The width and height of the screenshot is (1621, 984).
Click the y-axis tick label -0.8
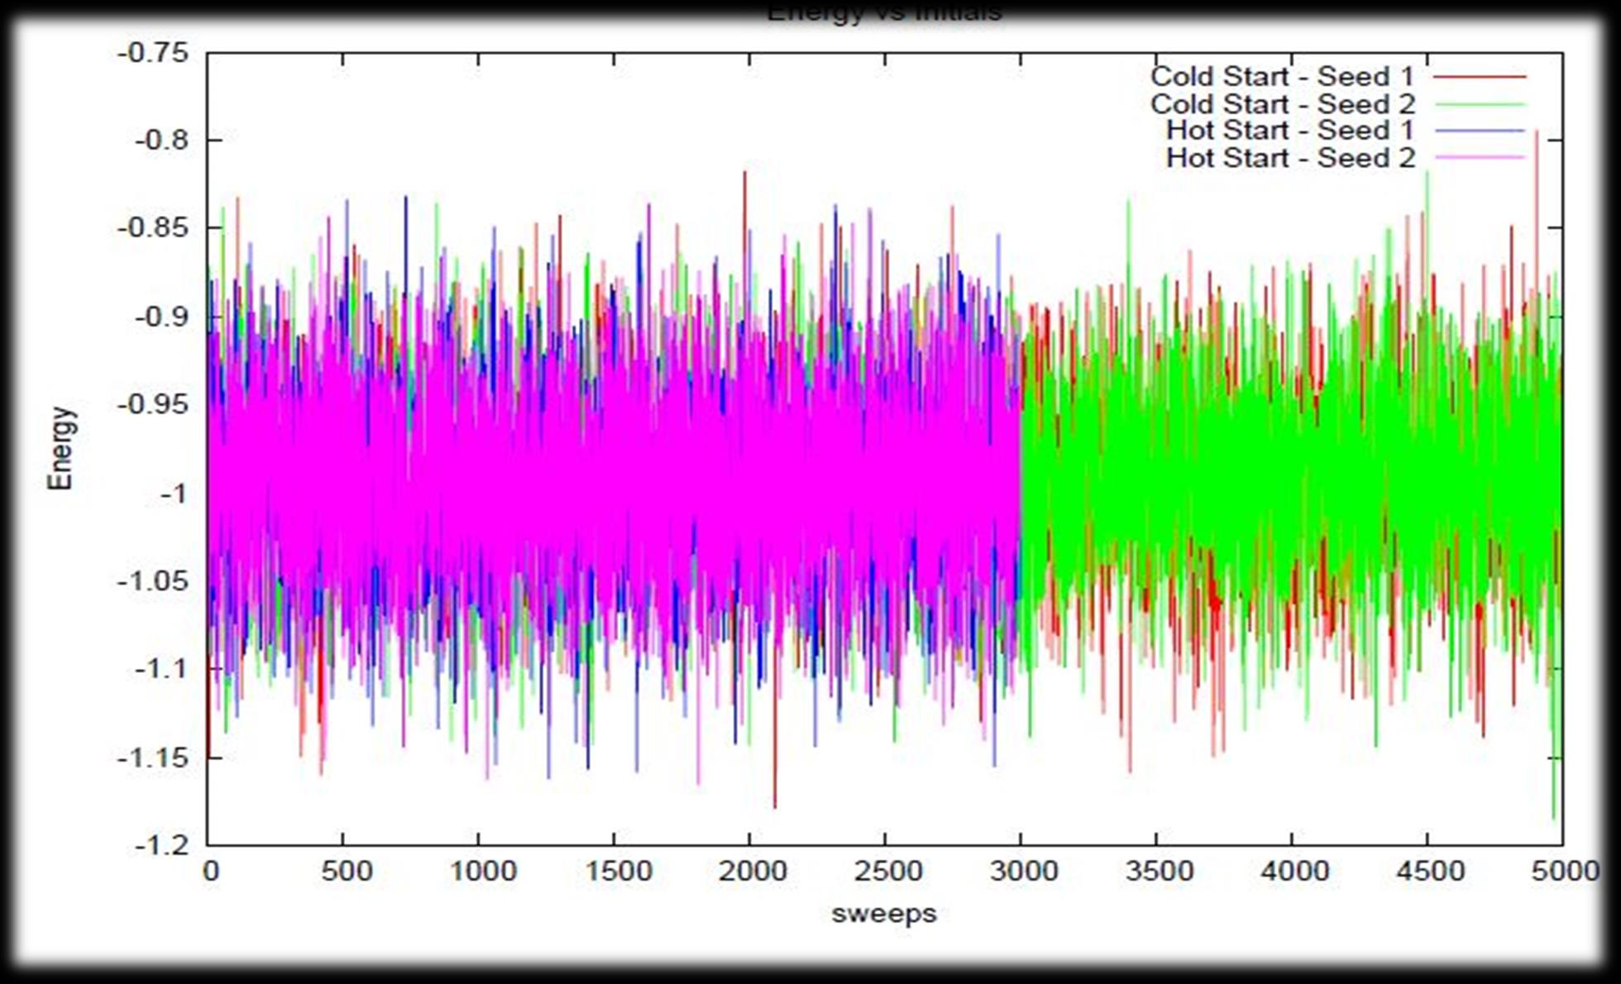[161, 140]
